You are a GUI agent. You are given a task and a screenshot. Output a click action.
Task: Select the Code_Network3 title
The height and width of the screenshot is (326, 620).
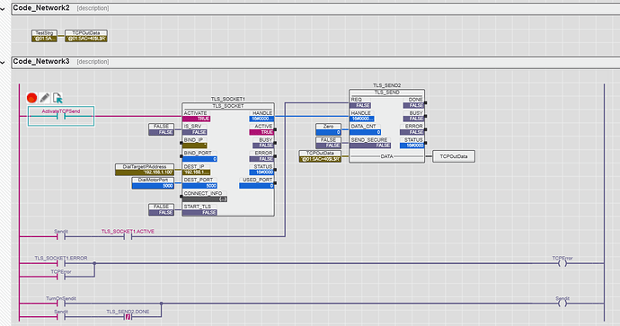[x=41, y=61]
